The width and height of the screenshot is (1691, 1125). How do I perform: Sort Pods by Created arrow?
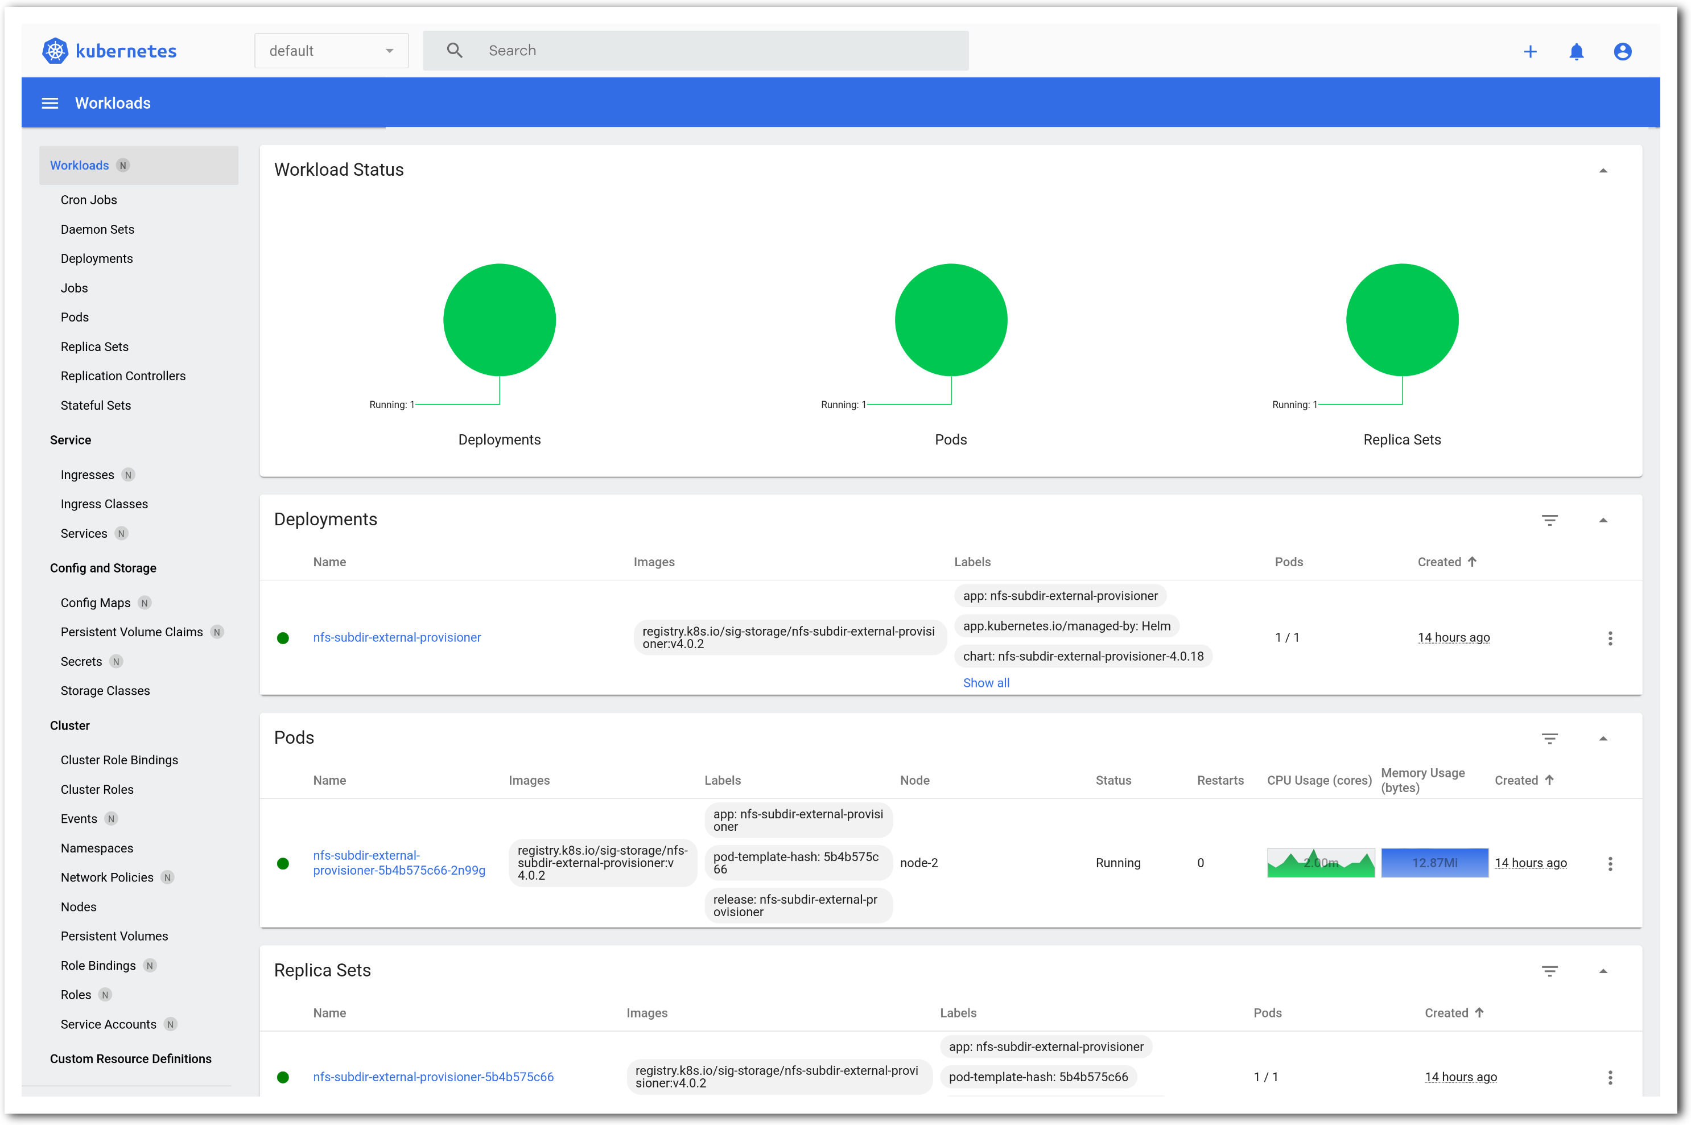point(1549,780)
